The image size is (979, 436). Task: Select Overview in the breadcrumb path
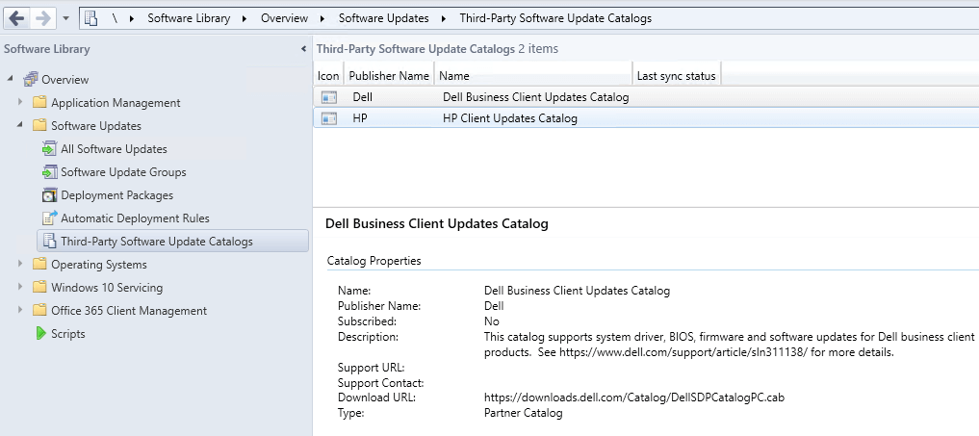coord(284,18)
